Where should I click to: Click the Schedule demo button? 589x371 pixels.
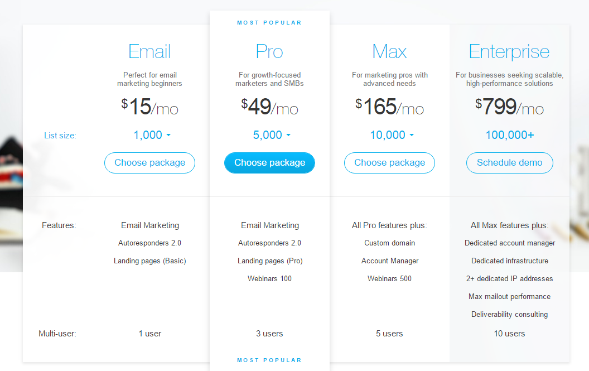pyautogui.click(x=509, y=163)
